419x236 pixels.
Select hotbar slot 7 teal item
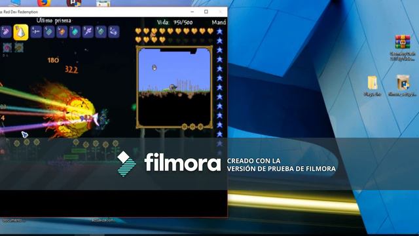75,32
